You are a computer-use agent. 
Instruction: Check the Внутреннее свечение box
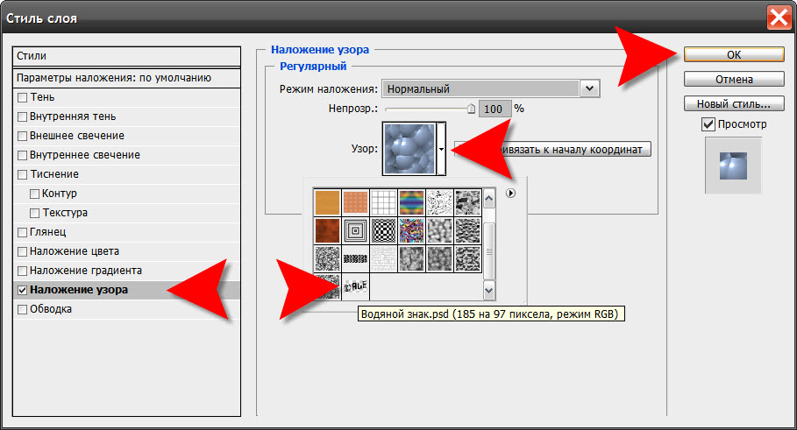[23, 155]
